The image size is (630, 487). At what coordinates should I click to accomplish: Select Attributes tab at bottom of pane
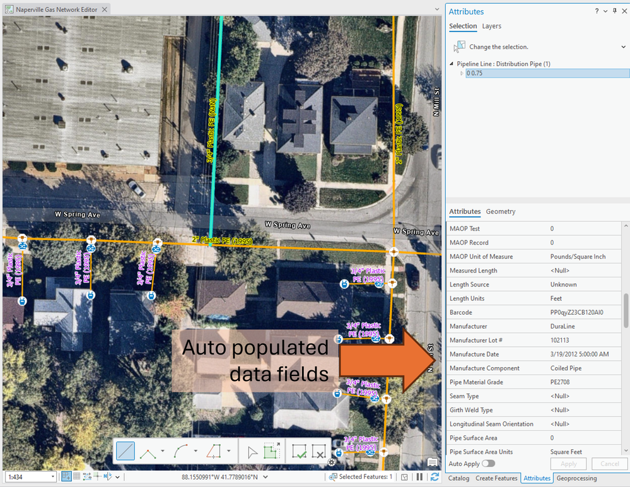click(537, 478)
